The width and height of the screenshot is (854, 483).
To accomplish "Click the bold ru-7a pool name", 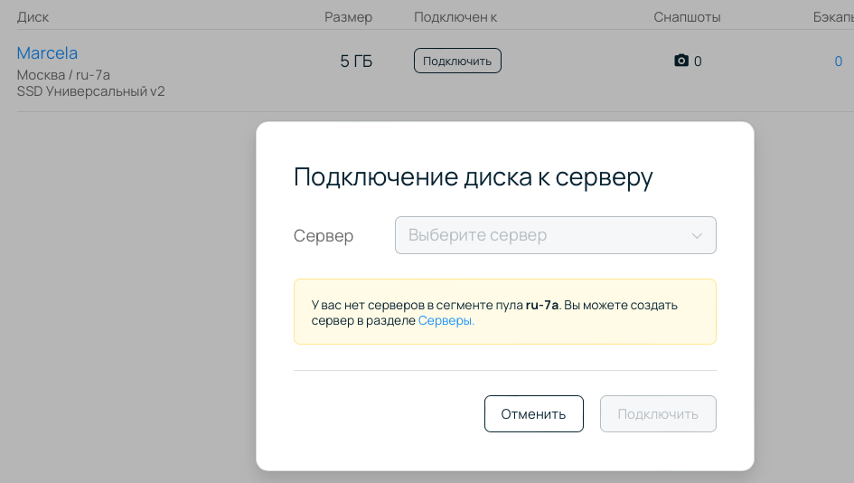I will click(542, 305).
